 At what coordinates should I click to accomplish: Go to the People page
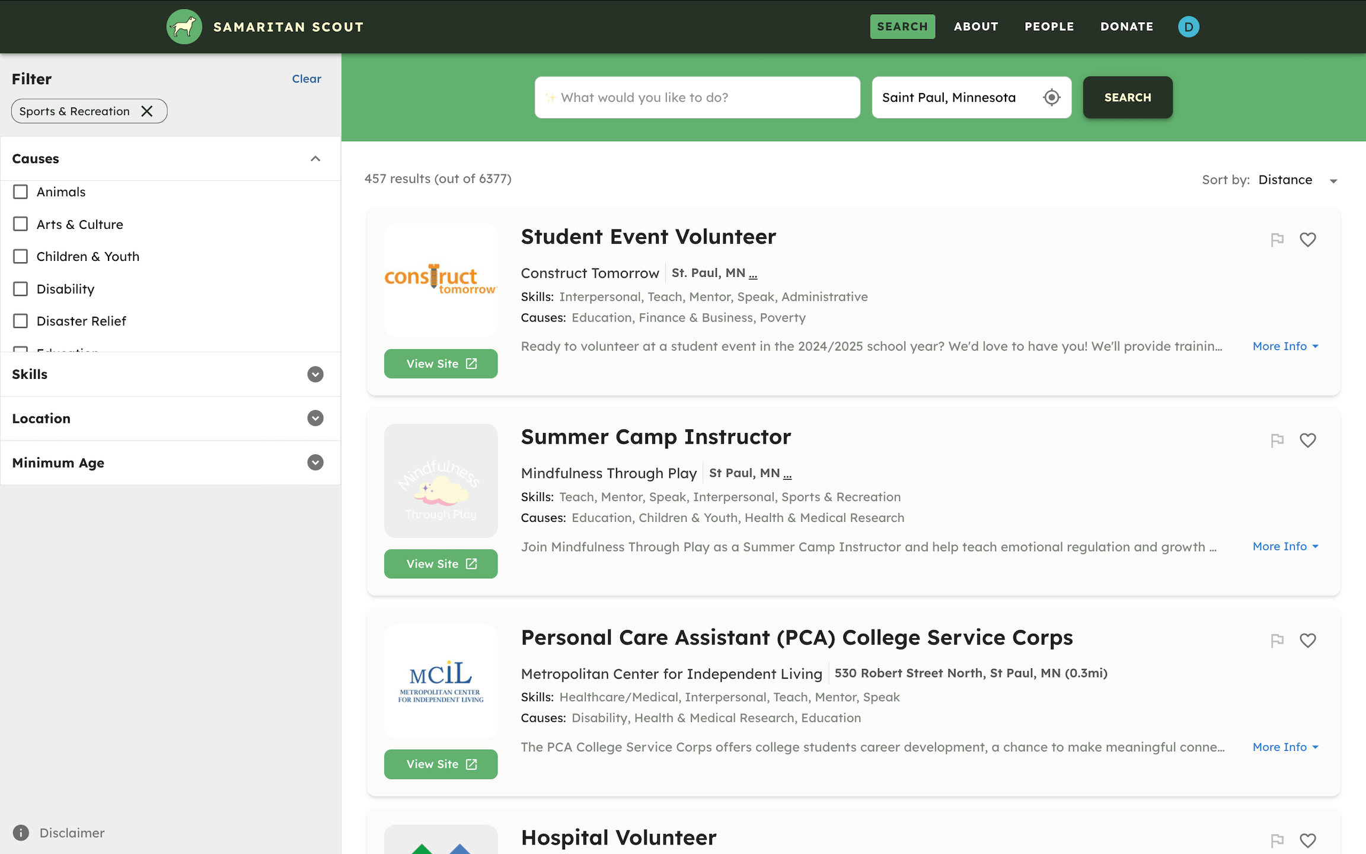(1049, 27)
